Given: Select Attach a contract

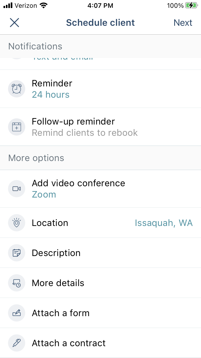Looking at the screenshot, I should 100,343.
